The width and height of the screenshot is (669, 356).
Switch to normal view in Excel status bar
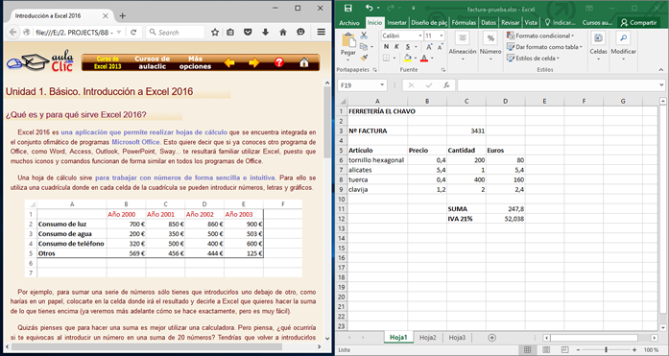click(x=527, y=349)
